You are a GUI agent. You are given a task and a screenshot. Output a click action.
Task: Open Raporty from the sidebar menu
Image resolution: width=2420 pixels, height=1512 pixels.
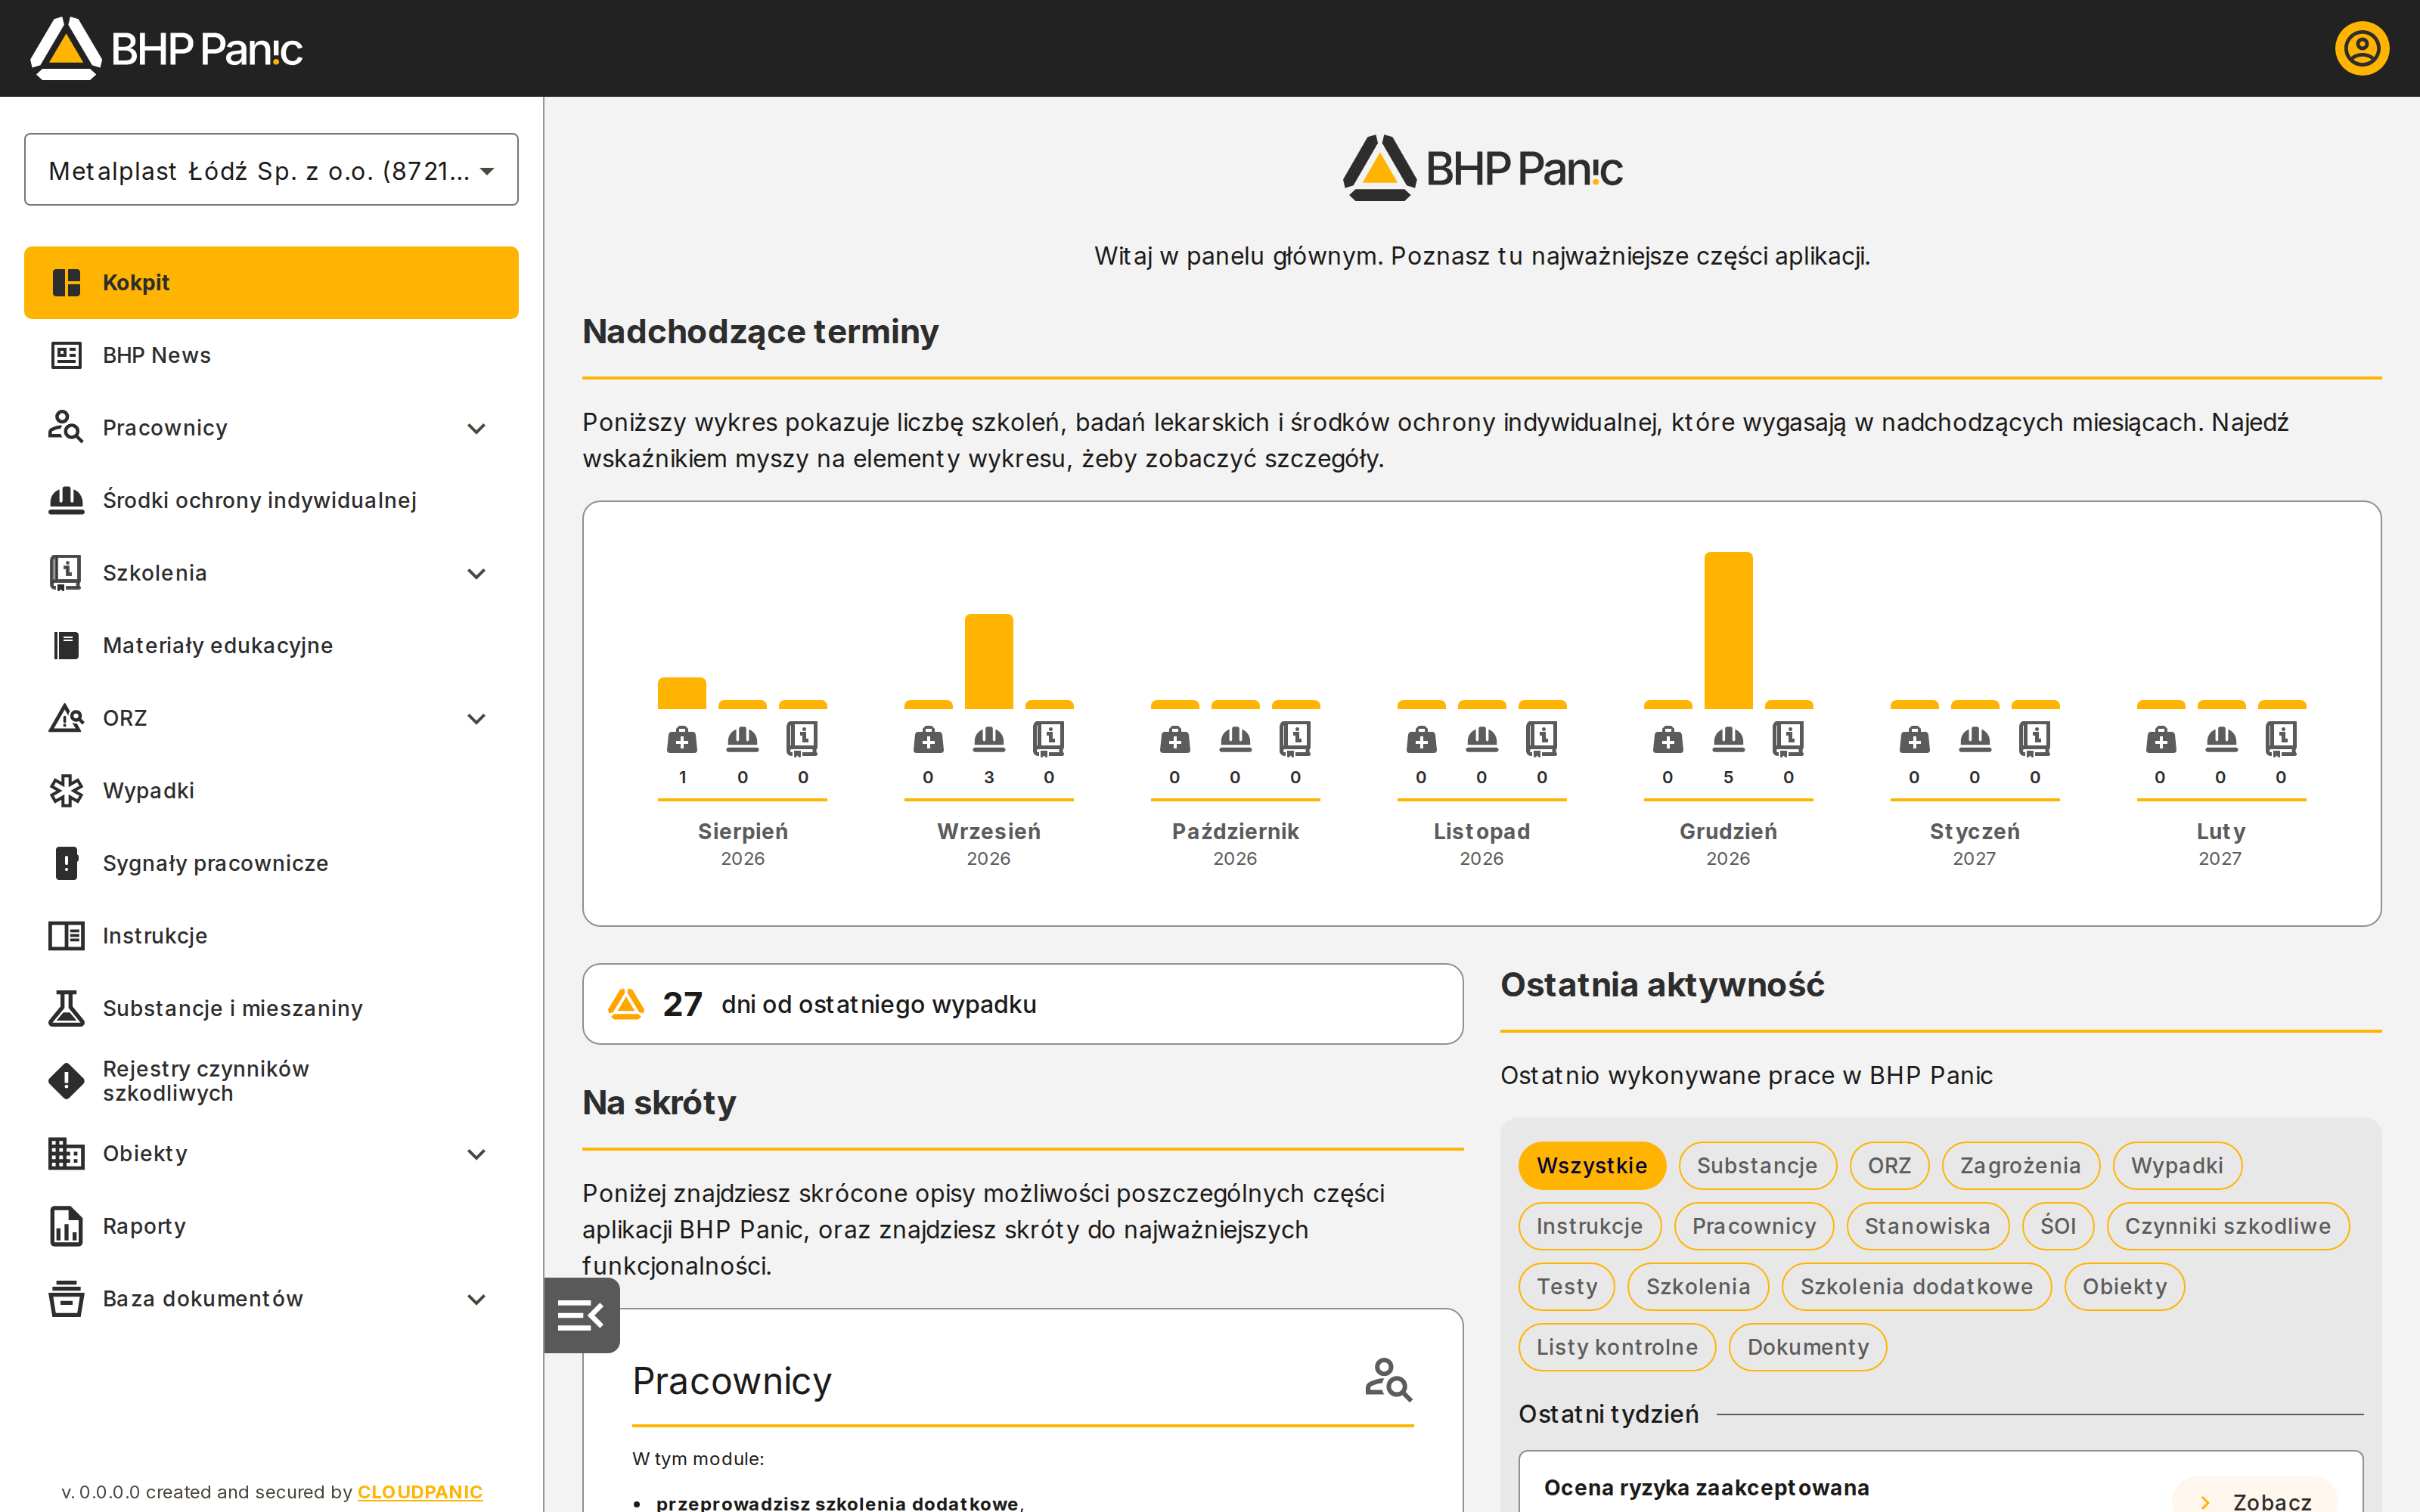coord(271,1226)
